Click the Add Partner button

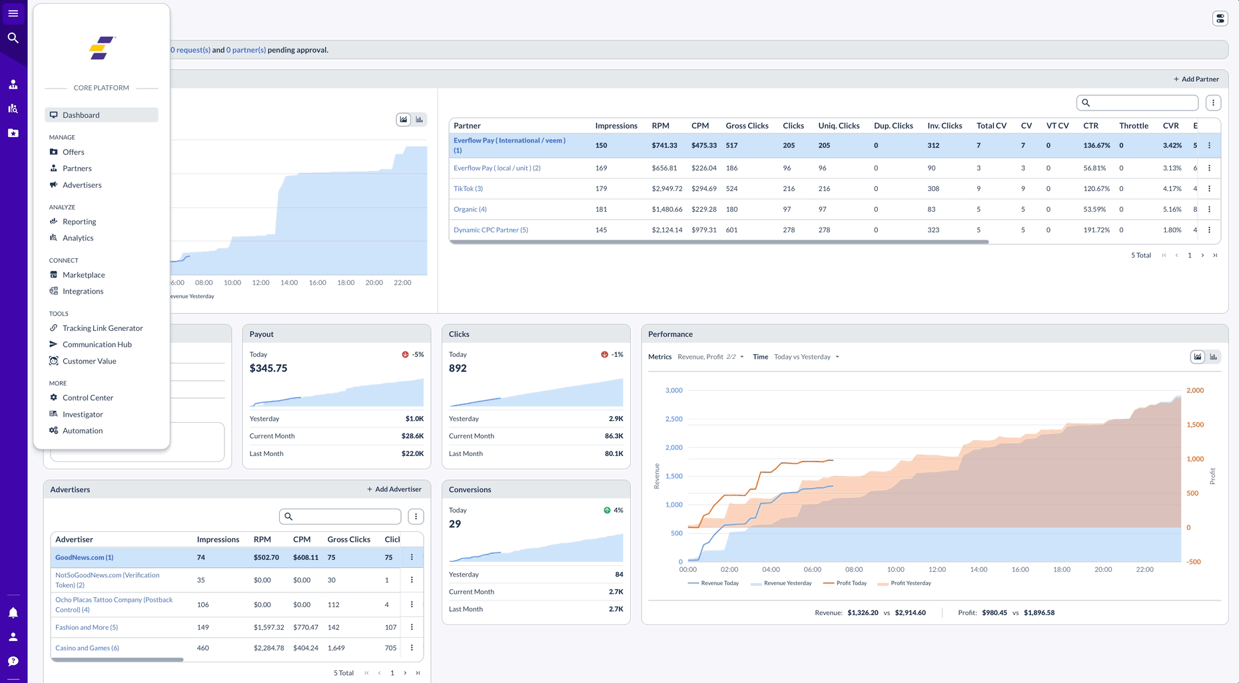pyautogui.click(x=1196, y=79)
